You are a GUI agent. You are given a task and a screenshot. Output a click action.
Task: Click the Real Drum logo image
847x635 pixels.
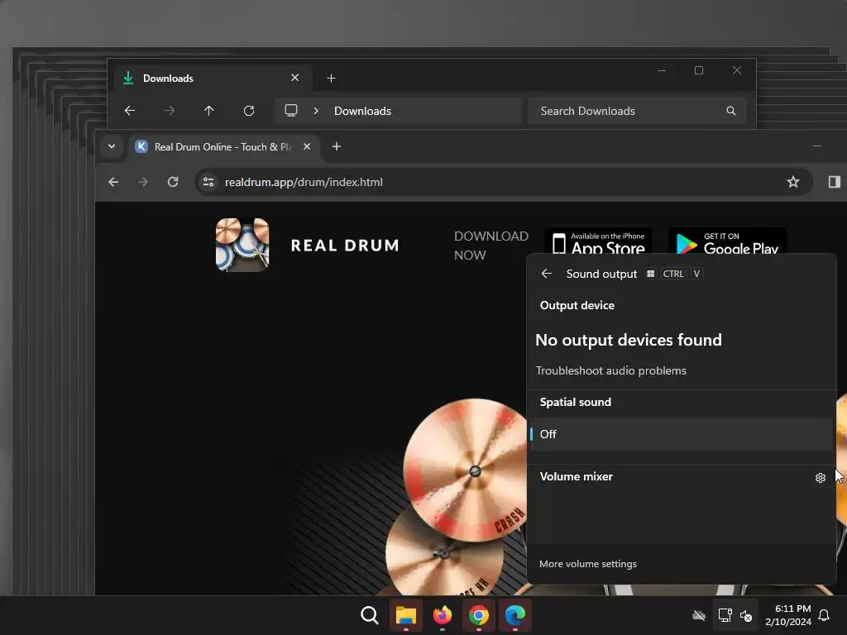[x=242, y=245]
